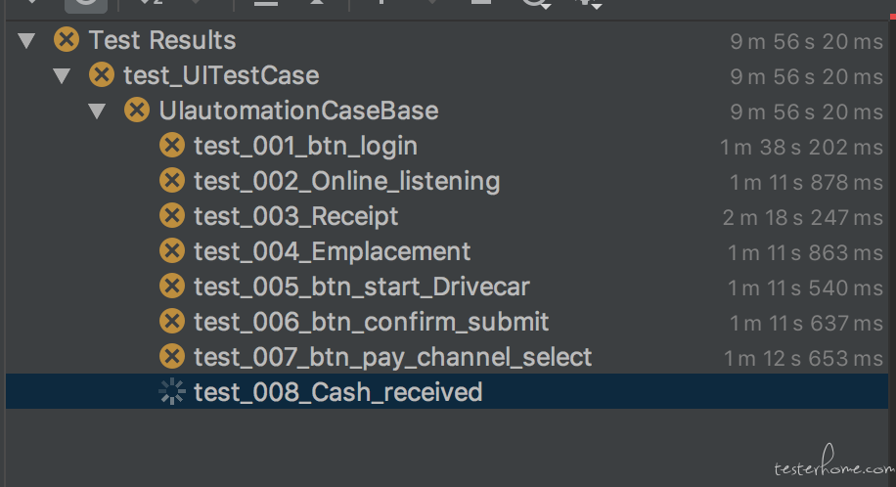The height and width of the screenshot is (487, 896).
Task: Collapse the UIautomationCaseBase node
Action: point(97,111)
